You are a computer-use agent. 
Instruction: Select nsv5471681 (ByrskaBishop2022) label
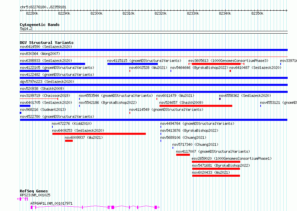221,165
